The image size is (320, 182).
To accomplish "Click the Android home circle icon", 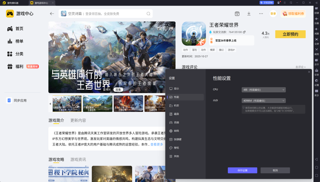I will [x=316, y=167].
